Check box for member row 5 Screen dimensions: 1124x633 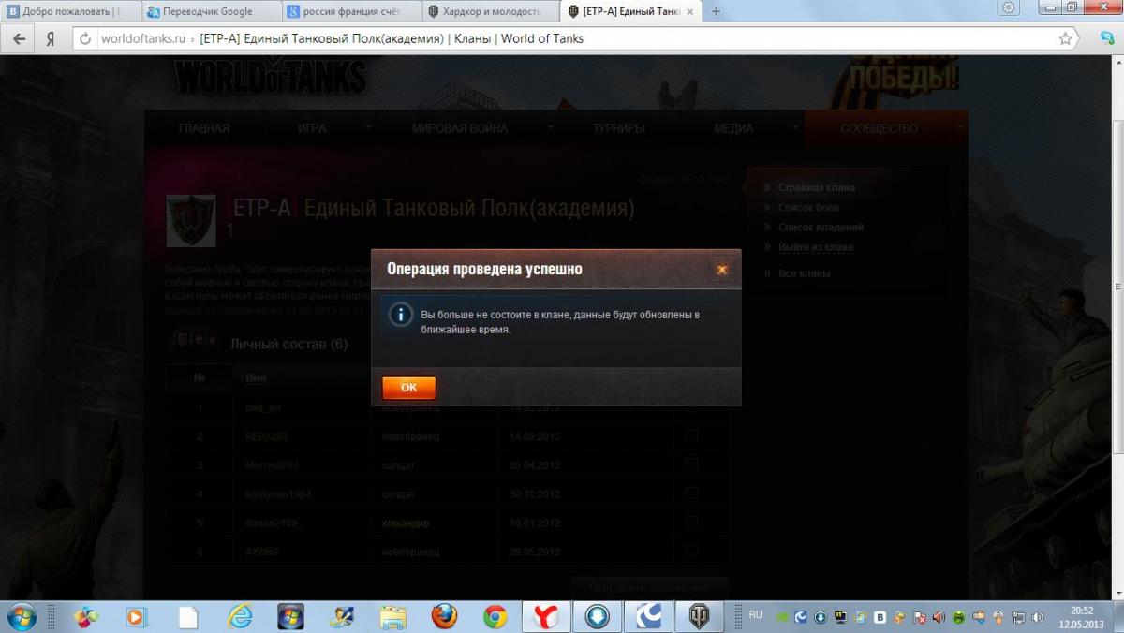pos(692,522)
